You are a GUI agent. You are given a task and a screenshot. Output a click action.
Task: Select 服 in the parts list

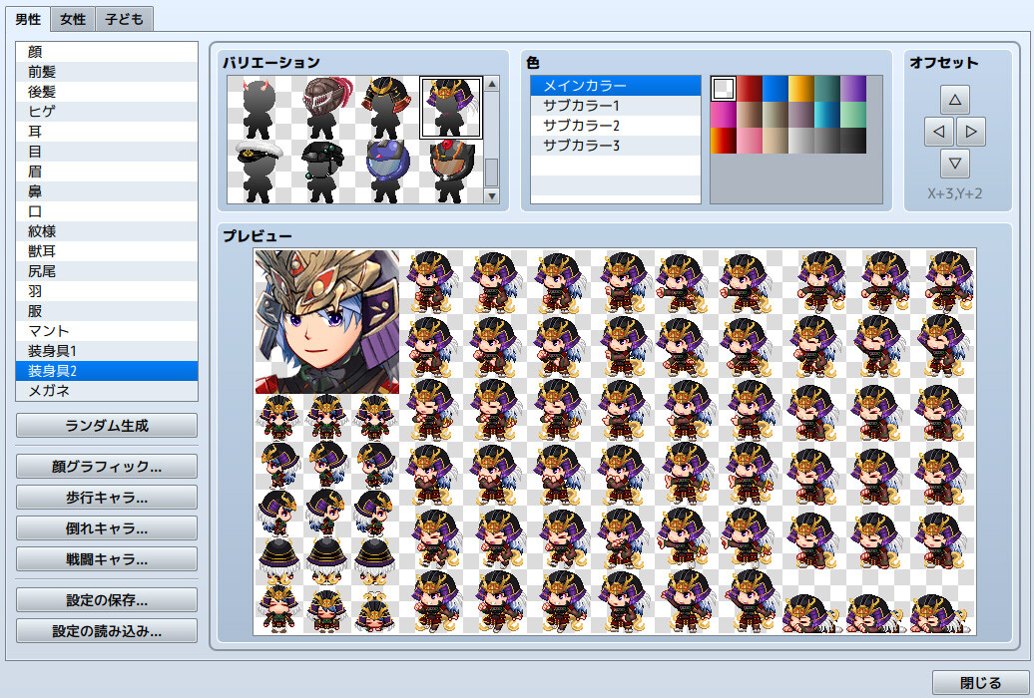(x=107, y=311)
